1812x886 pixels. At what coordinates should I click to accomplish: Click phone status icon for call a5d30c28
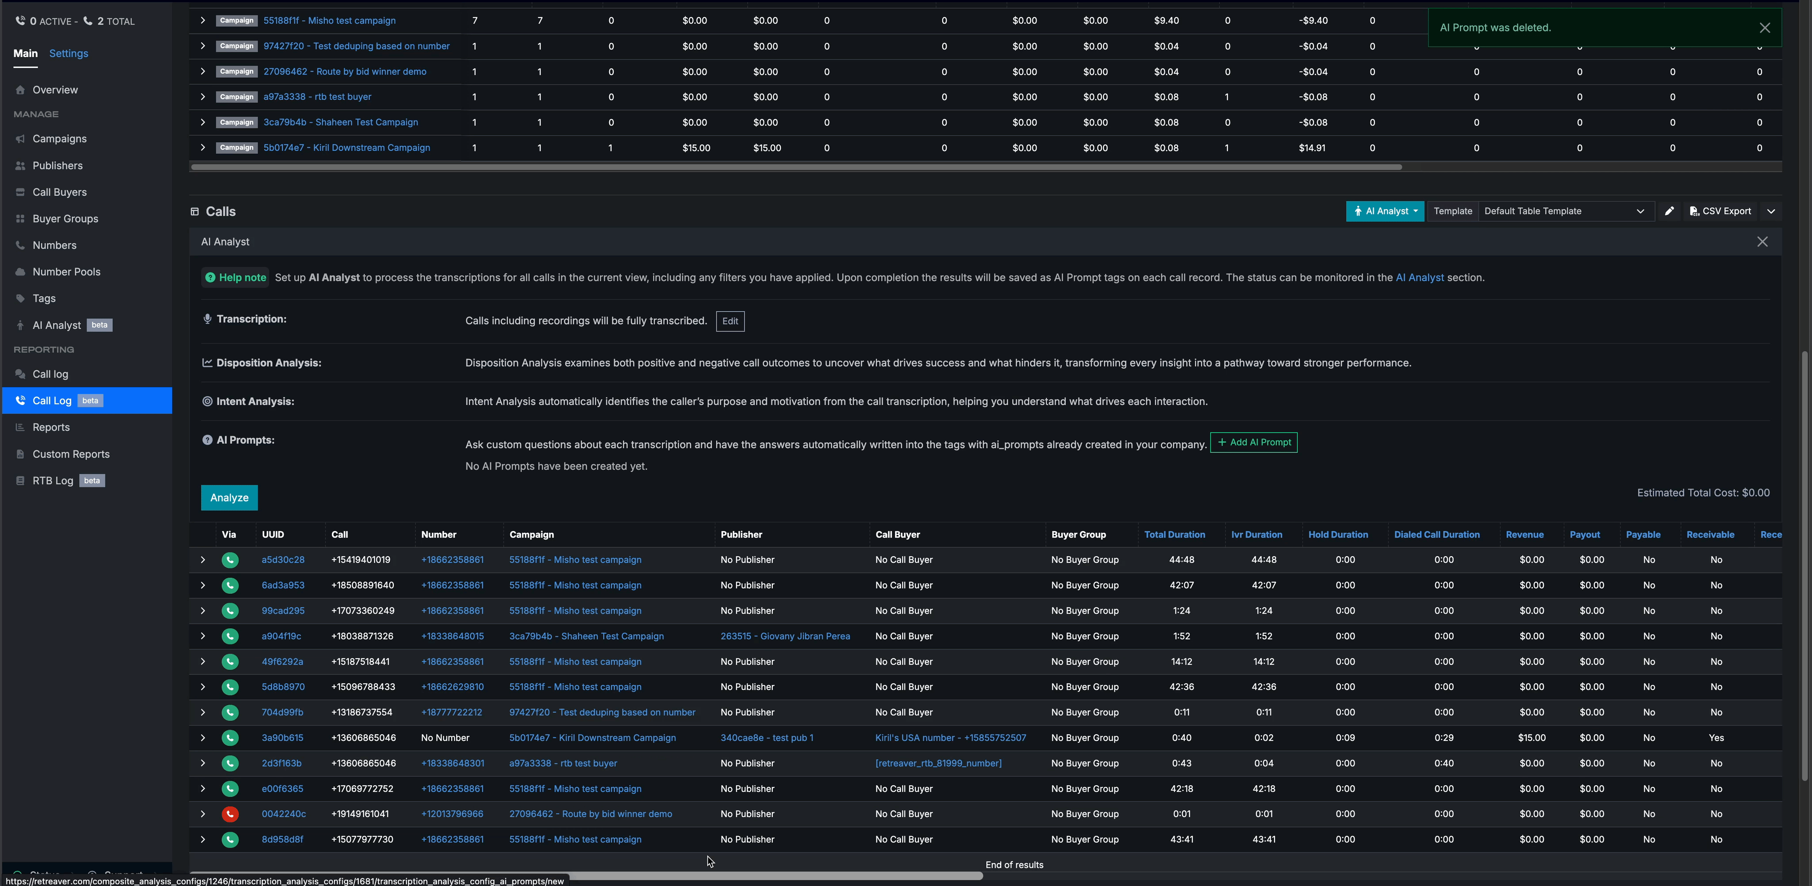click(x=230, y=560)
